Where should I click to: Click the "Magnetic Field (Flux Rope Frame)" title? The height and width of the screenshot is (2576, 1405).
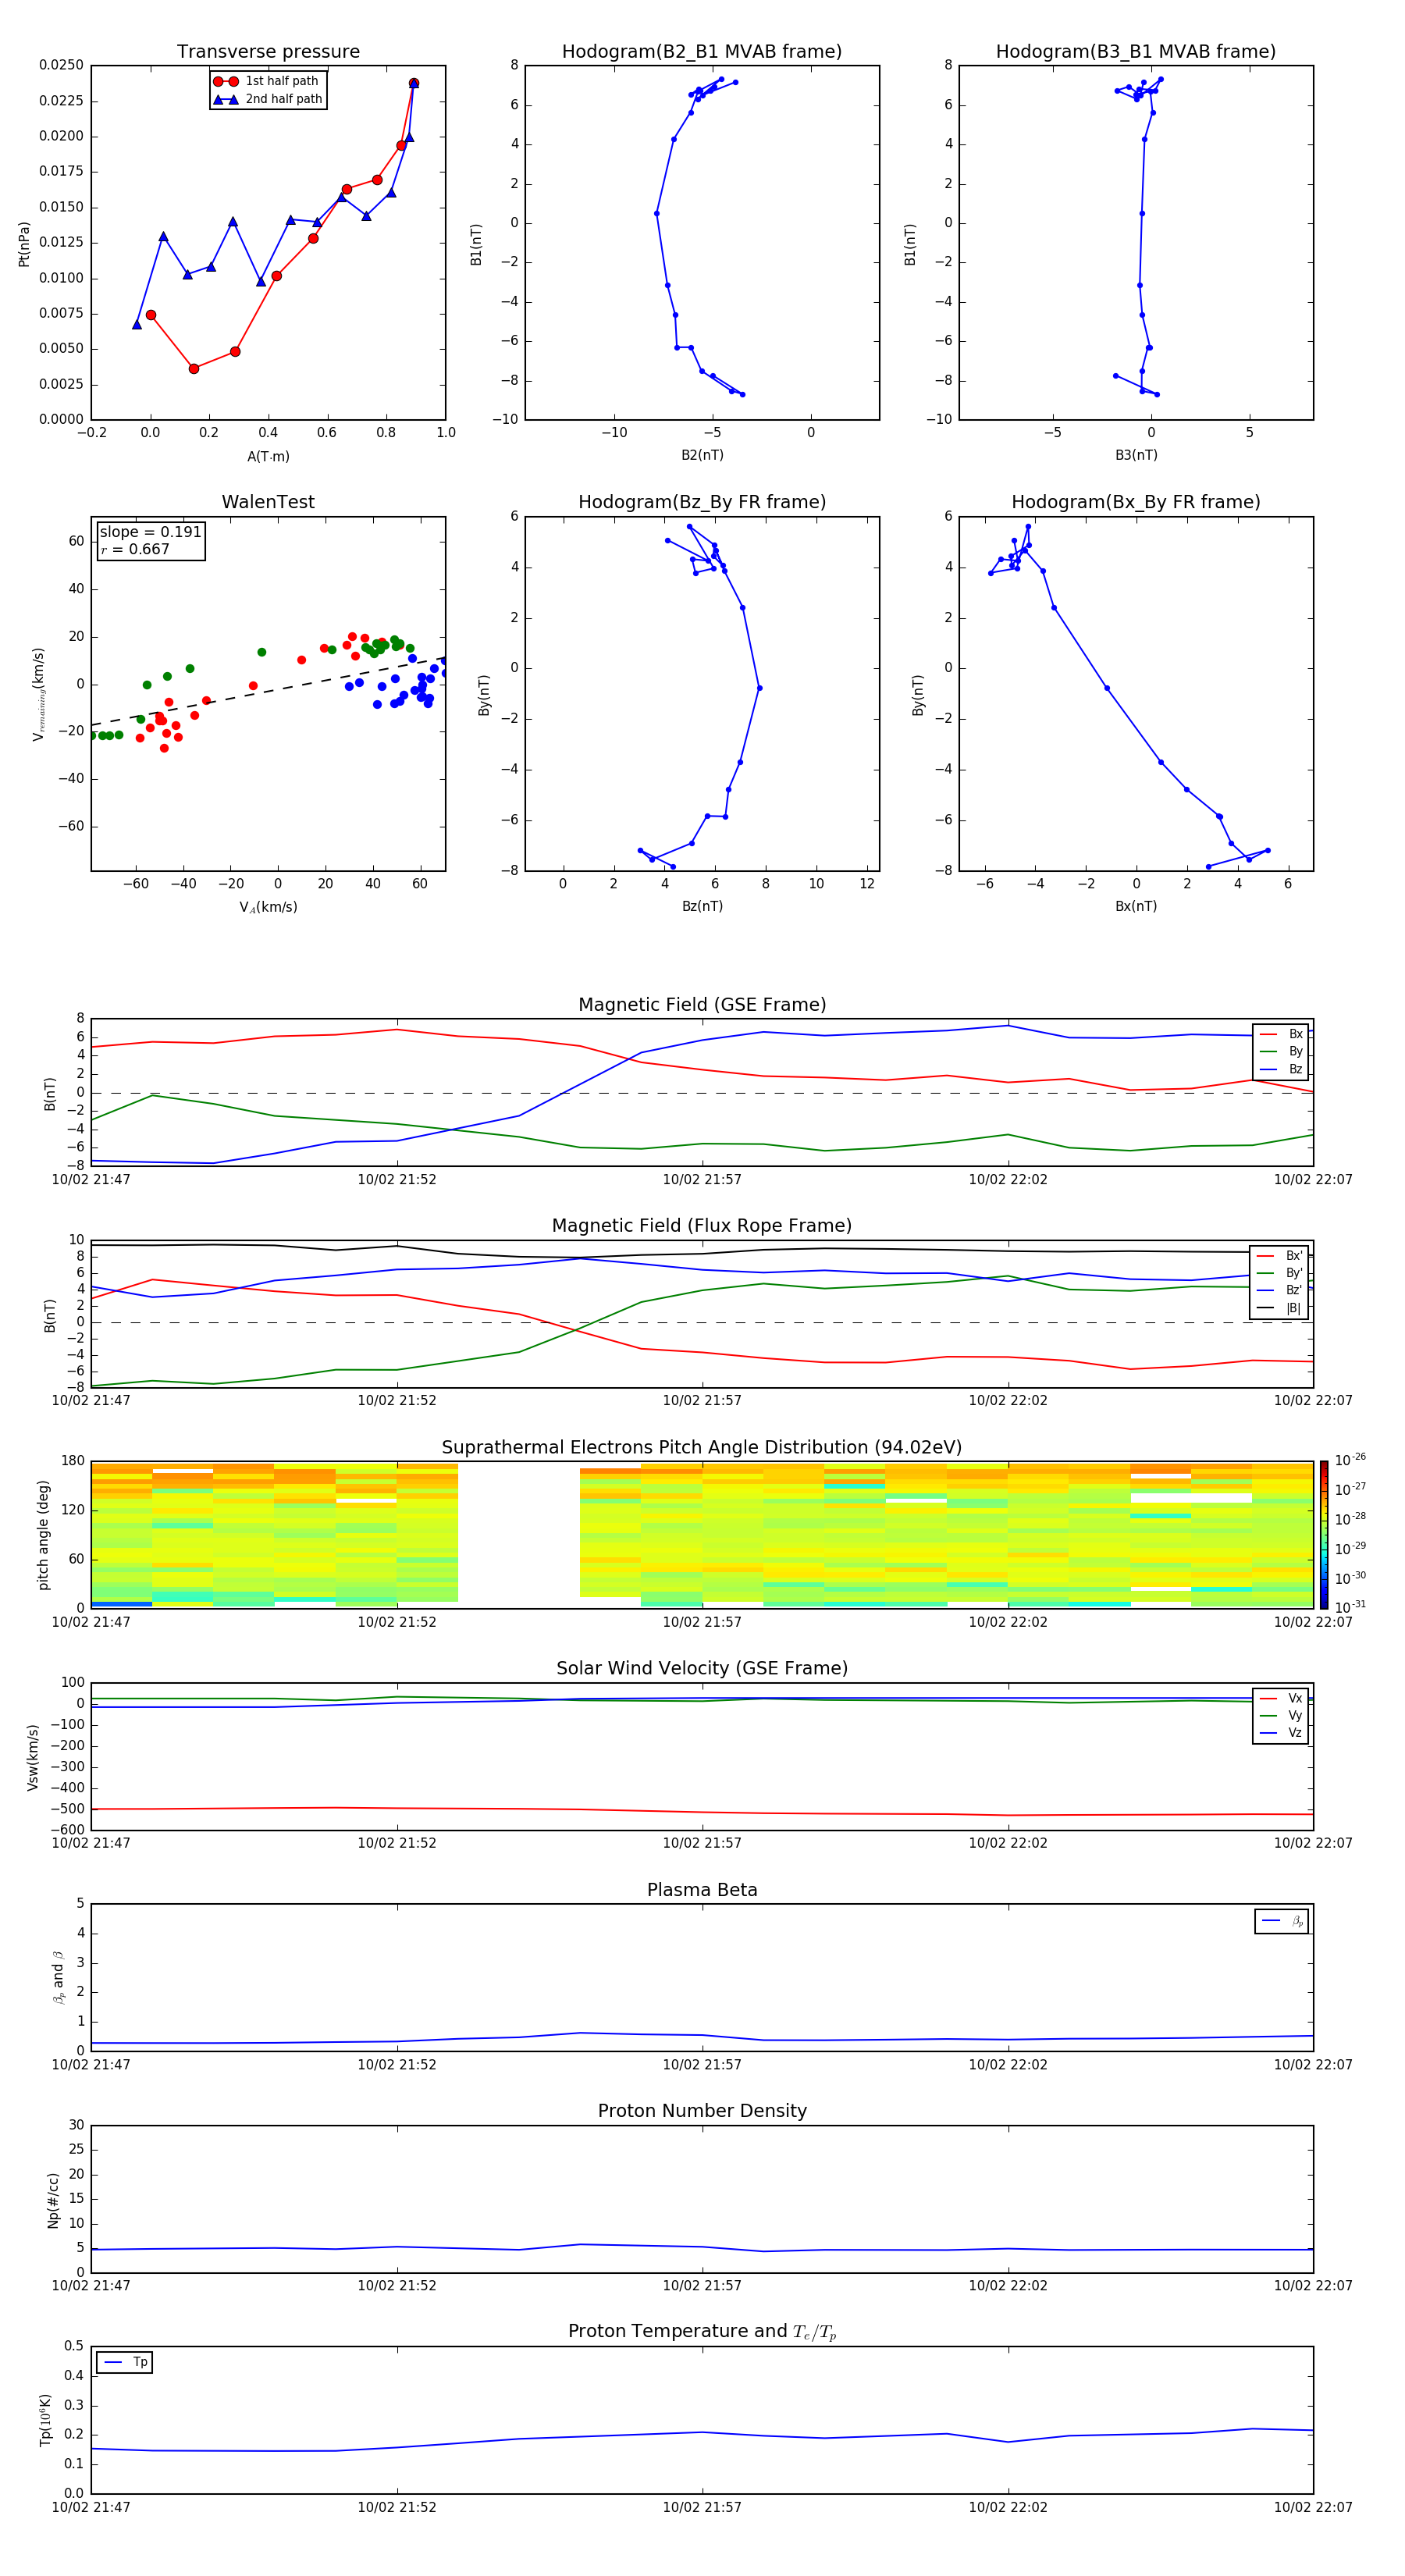click(702, 1226)
